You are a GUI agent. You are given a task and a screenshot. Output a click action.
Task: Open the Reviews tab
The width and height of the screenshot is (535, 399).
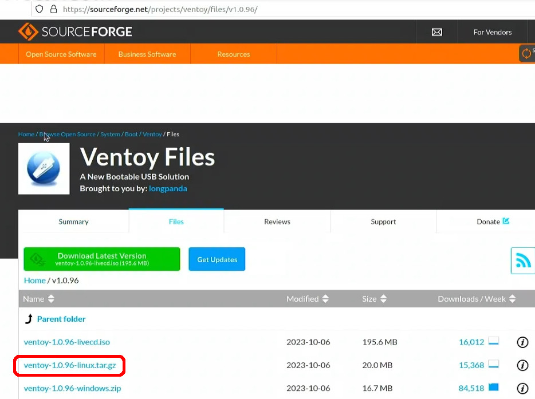tap(277, 222)
